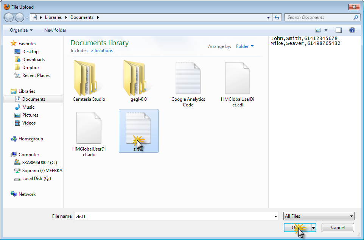Toggle the preview pane button

point(339,30)
